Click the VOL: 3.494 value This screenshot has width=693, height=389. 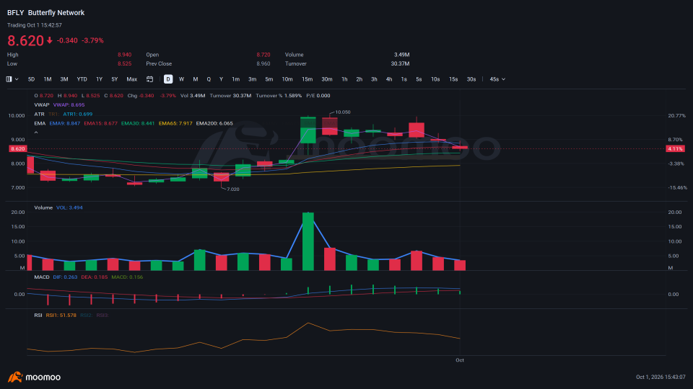click(x=69, y=207)
